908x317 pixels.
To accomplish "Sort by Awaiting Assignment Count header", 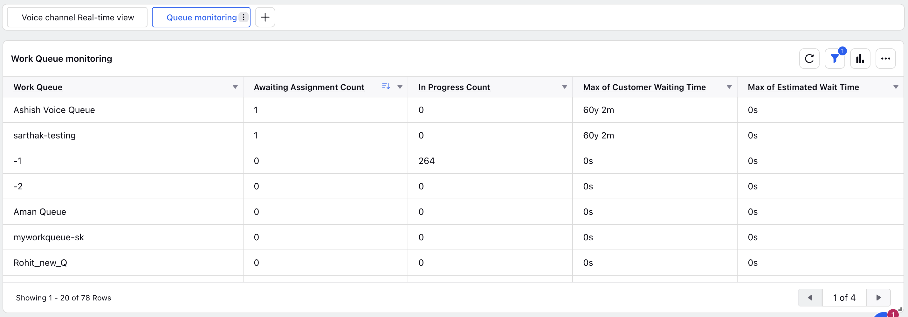I will pos(309,87).
